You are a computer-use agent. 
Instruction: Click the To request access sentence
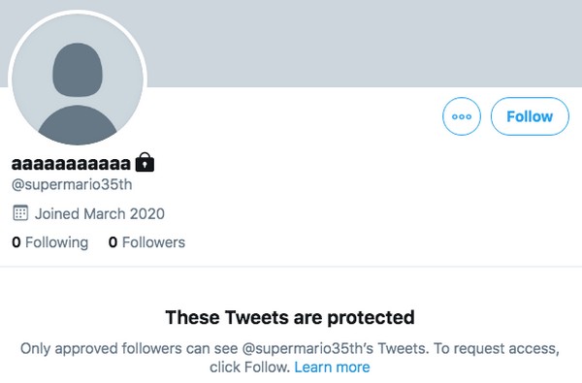click(x=497, y=348)
